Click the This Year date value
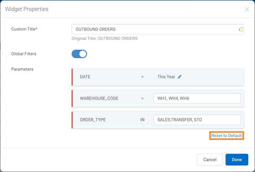255x172 pixels. pyautogui.click(x=166, y=77)
